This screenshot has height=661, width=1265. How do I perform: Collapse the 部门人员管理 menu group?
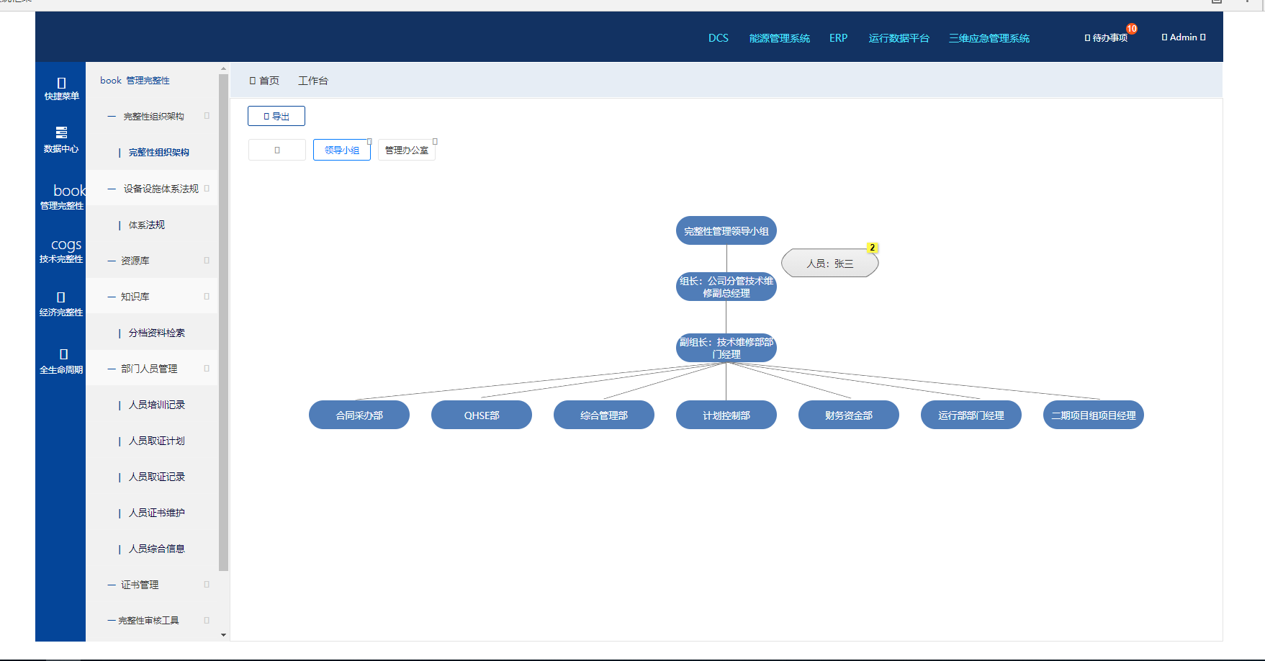coord(152,369)
